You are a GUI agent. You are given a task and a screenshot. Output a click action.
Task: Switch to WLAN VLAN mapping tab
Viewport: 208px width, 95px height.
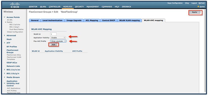pyautogui.click(x=129, y=20)
